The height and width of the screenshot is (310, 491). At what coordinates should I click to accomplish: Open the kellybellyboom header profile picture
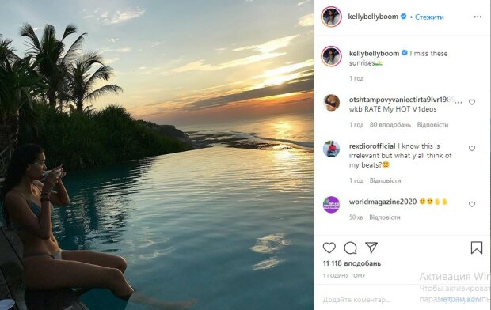coord(331,17)
